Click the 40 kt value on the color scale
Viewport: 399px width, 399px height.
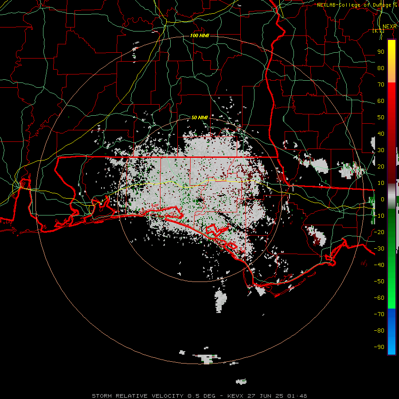point(381,134)
